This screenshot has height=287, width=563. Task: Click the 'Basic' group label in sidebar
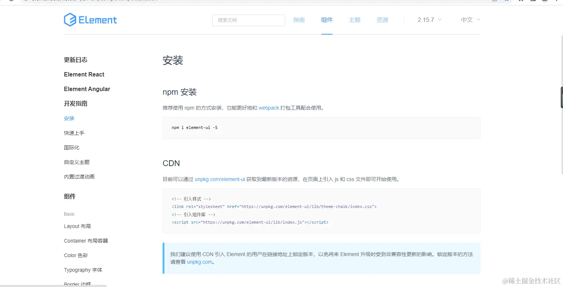69,214
